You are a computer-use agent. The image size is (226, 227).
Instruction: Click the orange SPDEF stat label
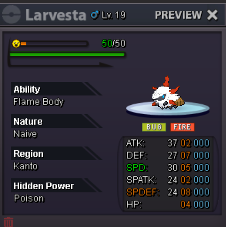pos(143,192)
